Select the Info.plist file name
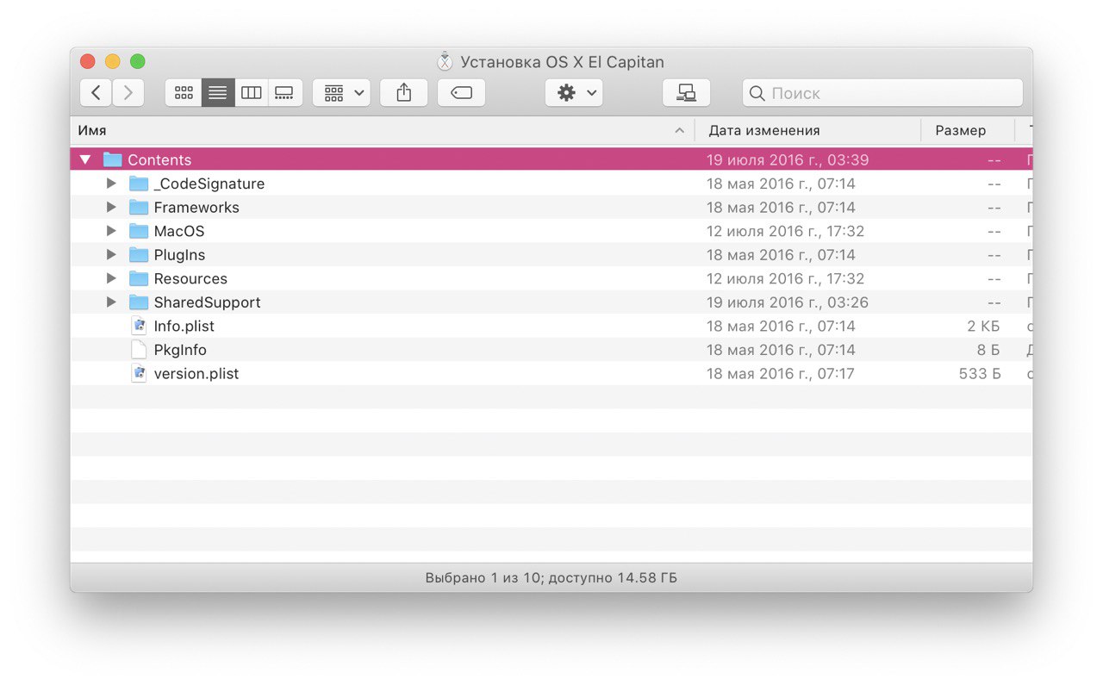 coord(184,326)
